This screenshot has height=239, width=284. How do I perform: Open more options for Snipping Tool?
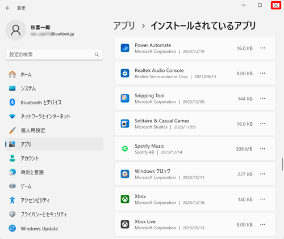pos(262,99)
